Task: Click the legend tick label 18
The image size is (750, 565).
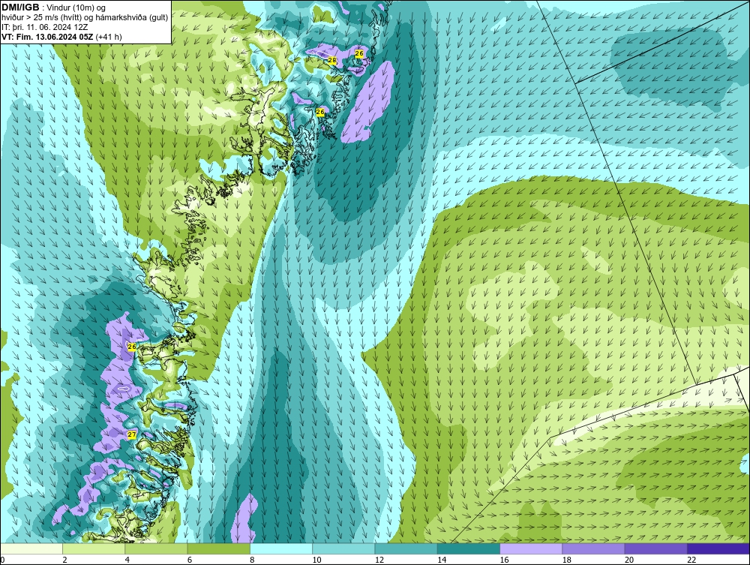Action: [x=566, y=560]
